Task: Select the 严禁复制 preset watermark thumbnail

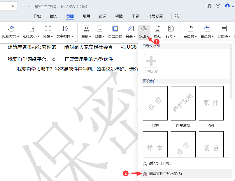Action: click(183, 103)
